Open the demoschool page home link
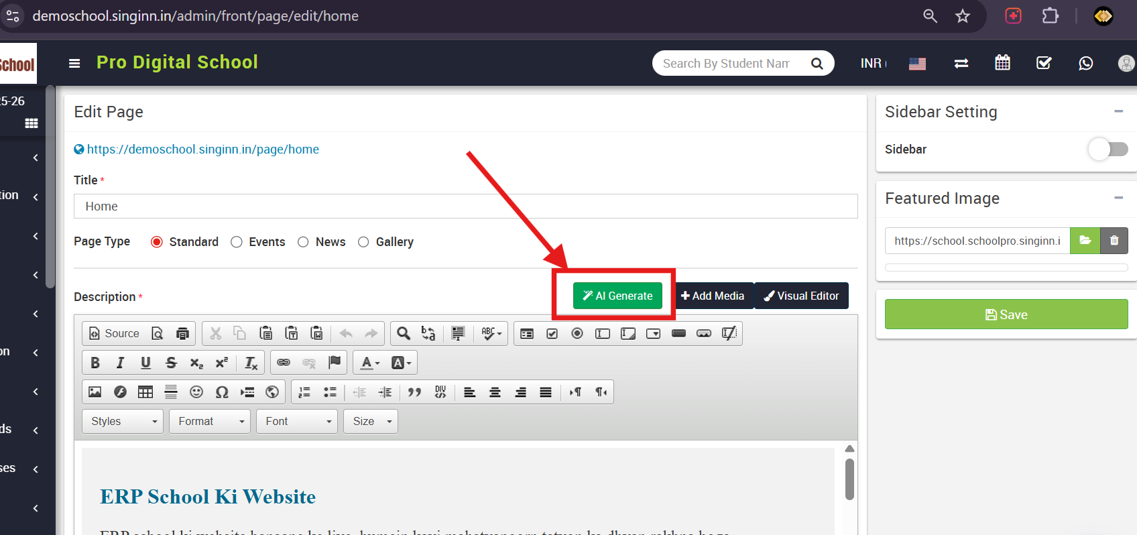1137x535 pixels. click(x=202, y=150)
